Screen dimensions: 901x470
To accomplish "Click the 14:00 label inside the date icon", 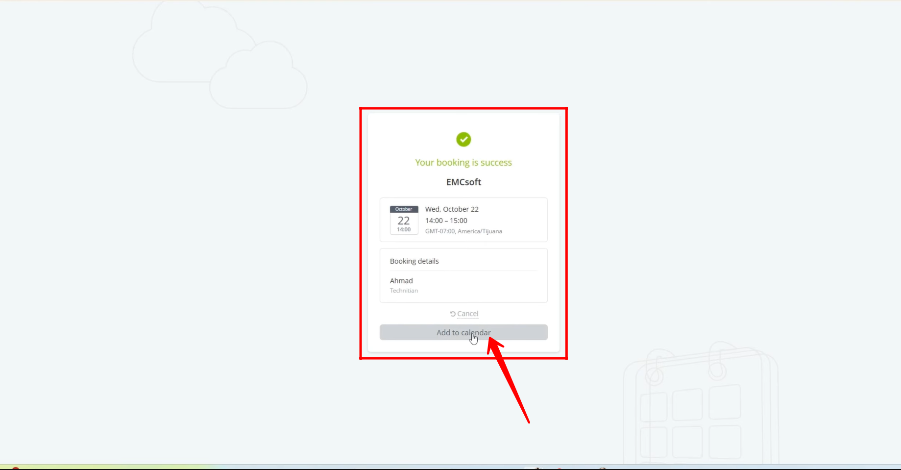I will (x=404, y=230).
